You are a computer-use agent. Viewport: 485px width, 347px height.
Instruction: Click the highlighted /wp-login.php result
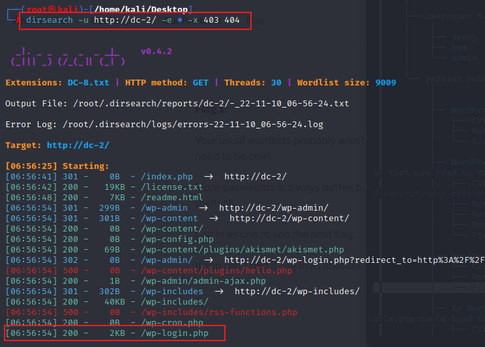pyautogui.click(x=174, y=334)
